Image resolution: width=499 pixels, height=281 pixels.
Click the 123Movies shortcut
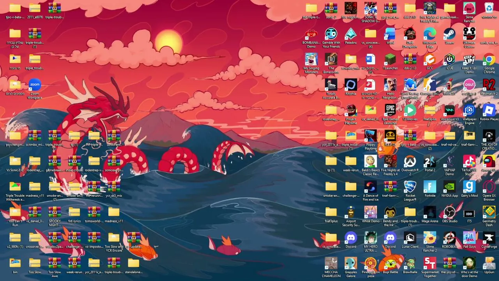tap(410, 110)
